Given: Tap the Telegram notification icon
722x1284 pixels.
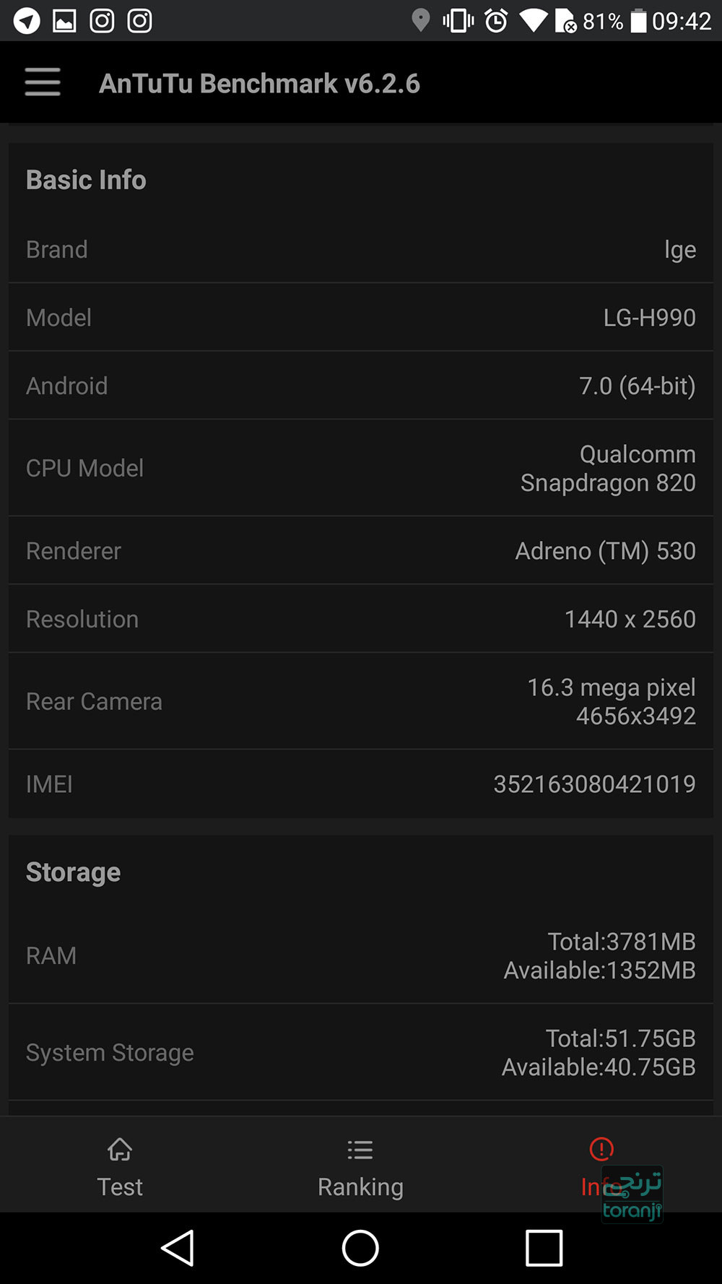Looking at the screenshot, I should coord(27,21).
